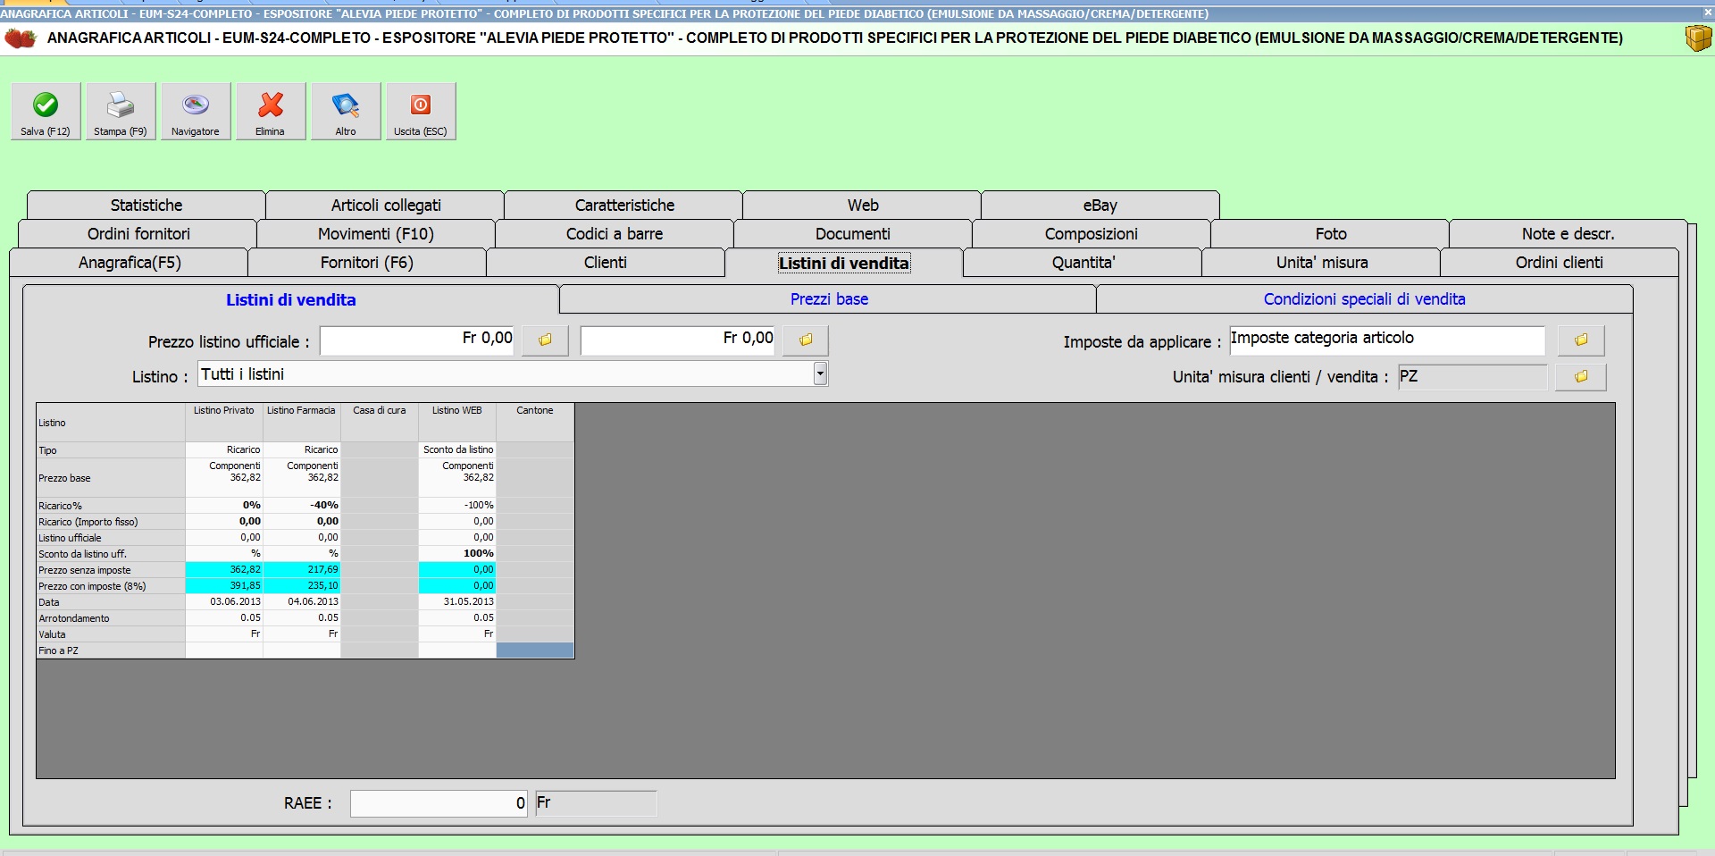Switch to Note e descr. tab
The image size is (1715, 856).
(1569, 234)
